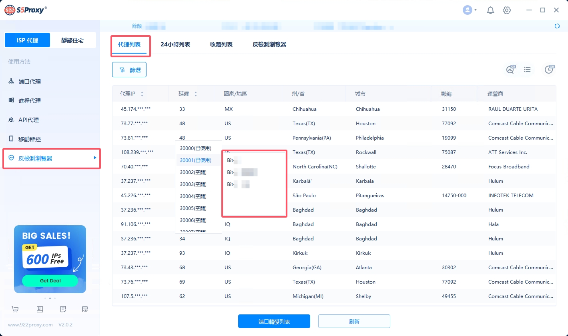Toggle the clock timer Off switch icon

549,70
